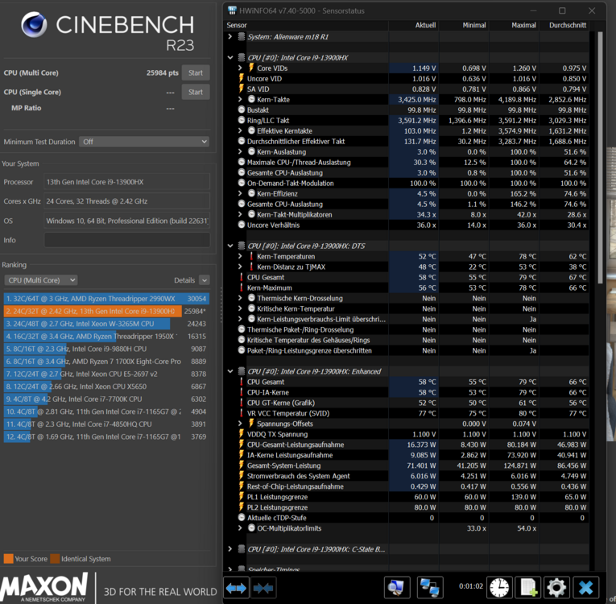
Task: Collapse the CPU [#0] DTS sensor group
Action: (230, 246)
